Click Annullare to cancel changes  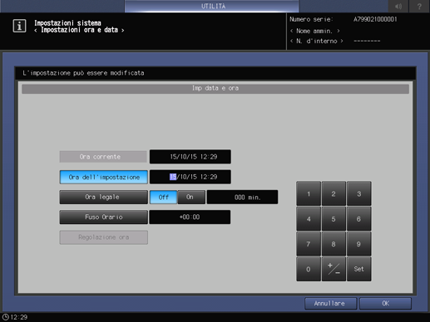click(330, 304)
